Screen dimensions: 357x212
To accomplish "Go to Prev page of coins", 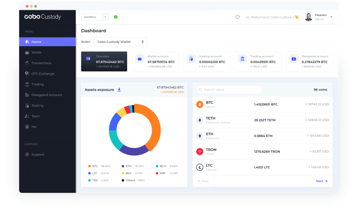I will click(x=203, y=181).
